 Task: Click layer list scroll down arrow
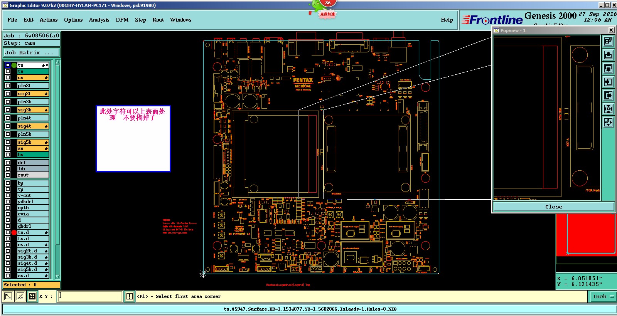coord(57,277)
